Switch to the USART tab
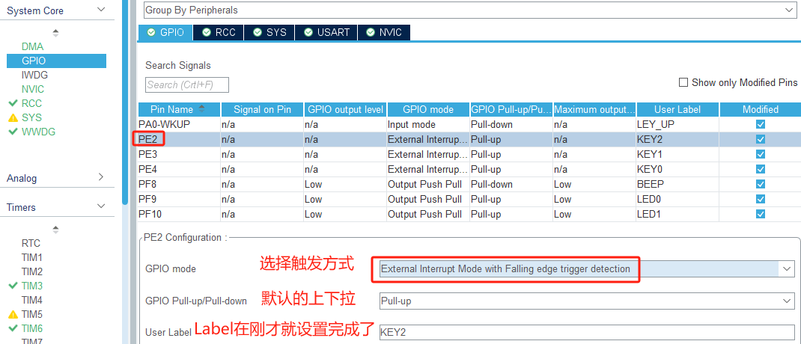801x344 pixels. tap(326, 32)
